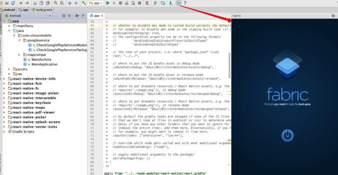
Task: Click app breadcrumb in navigation bar
Action: (24, 10)
